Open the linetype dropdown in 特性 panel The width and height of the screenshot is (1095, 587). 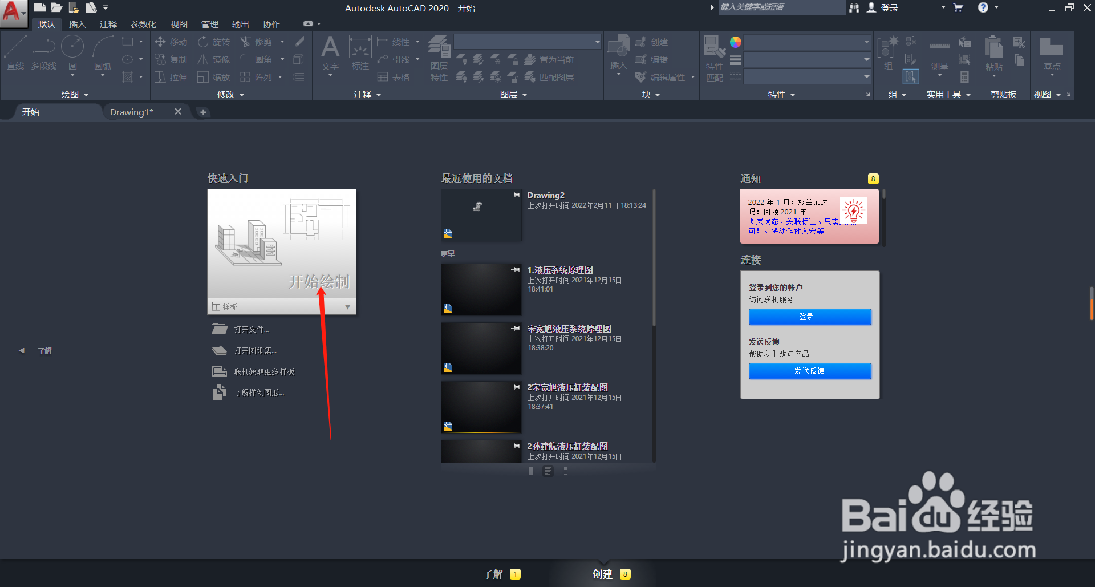tap(808, 76)
